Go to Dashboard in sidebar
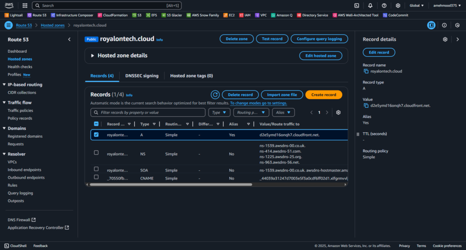The height and width of the screenshot is (250, 466). point(17,51)
